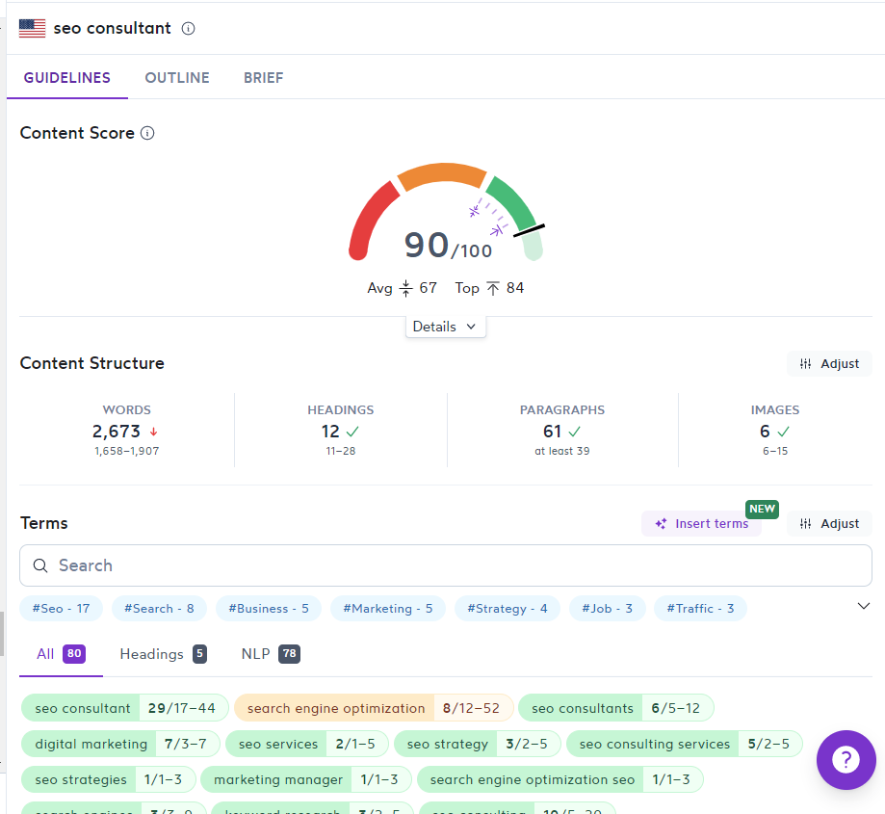Switch to the OUTLINE tab
Screen dimensions: 885x814
click(x=177, y=78)
